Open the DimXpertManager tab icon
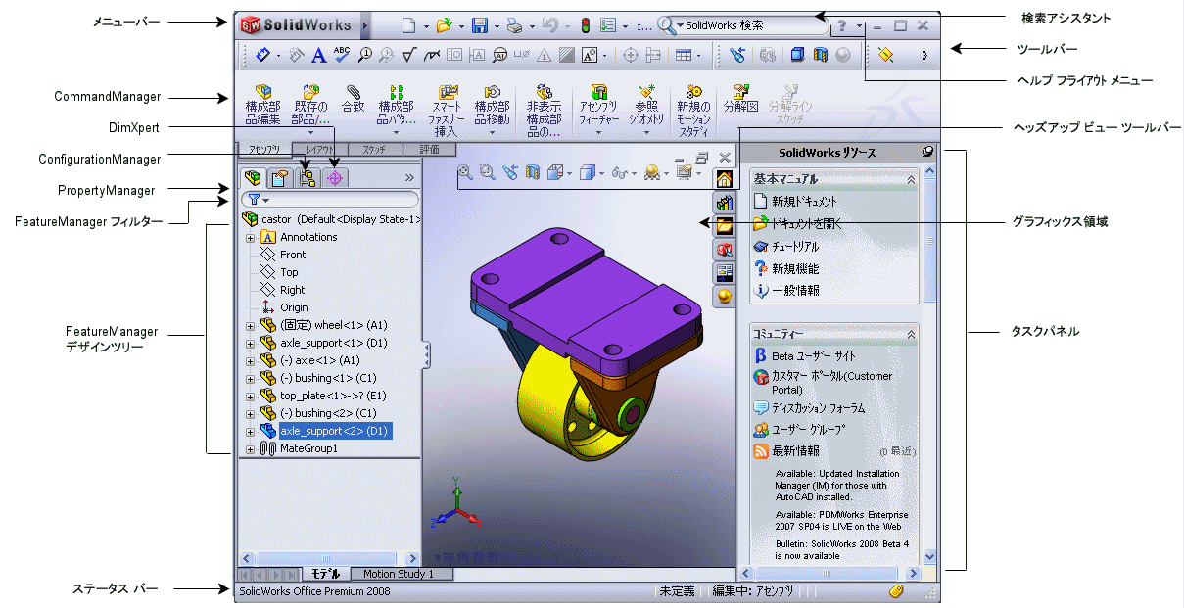The height and width of the screenshot is (608, 1184). 335,178
